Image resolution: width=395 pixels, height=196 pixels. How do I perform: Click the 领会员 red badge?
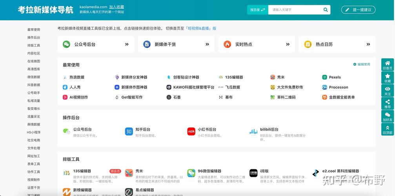(115, 171)
